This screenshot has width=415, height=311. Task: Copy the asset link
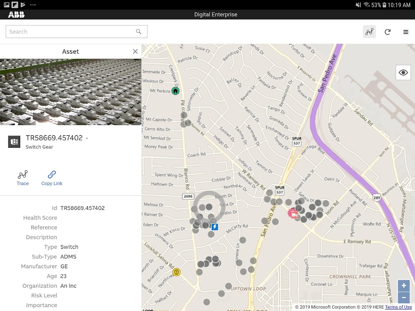52,178
